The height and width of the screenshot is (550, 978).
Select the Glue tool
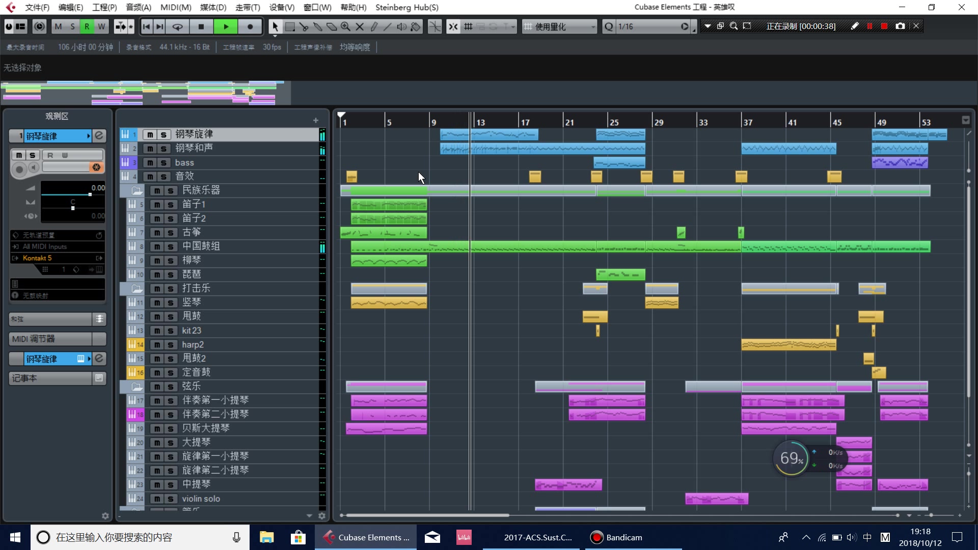pyautogui.click(x=317, y=26)
